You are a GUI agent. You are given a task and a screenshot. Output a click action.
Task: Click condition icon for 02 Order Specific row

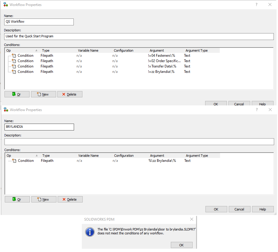pos(14,61)
